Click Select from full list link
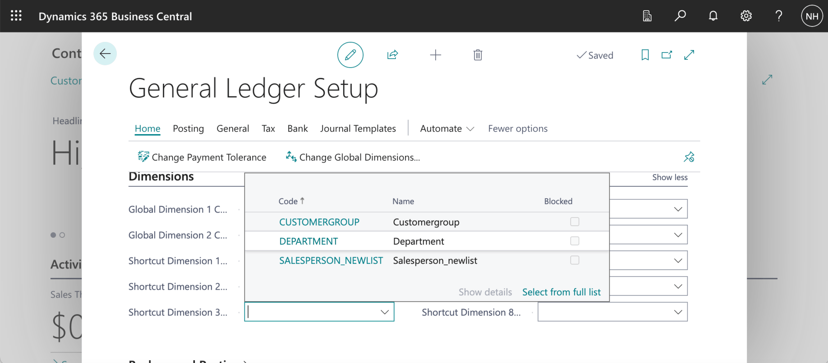Screen dimensions: 828x363 click(x=561, y=292)
